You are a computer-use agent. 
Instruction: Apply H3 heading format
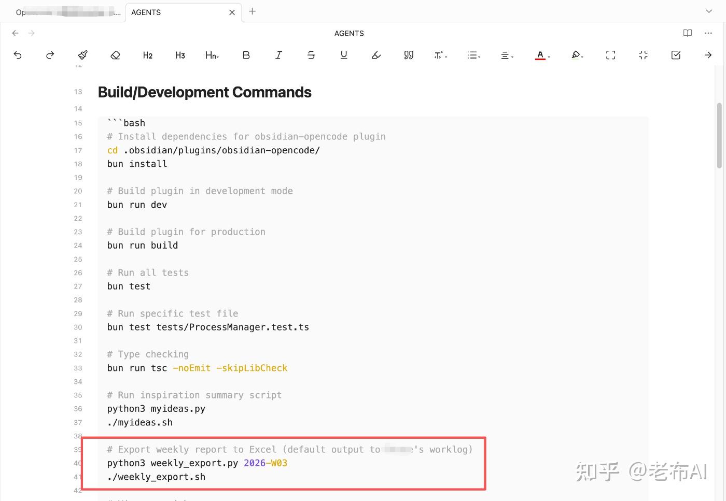click(180, 55)
